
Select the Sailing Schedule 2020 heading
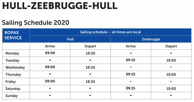coord(36,22)
